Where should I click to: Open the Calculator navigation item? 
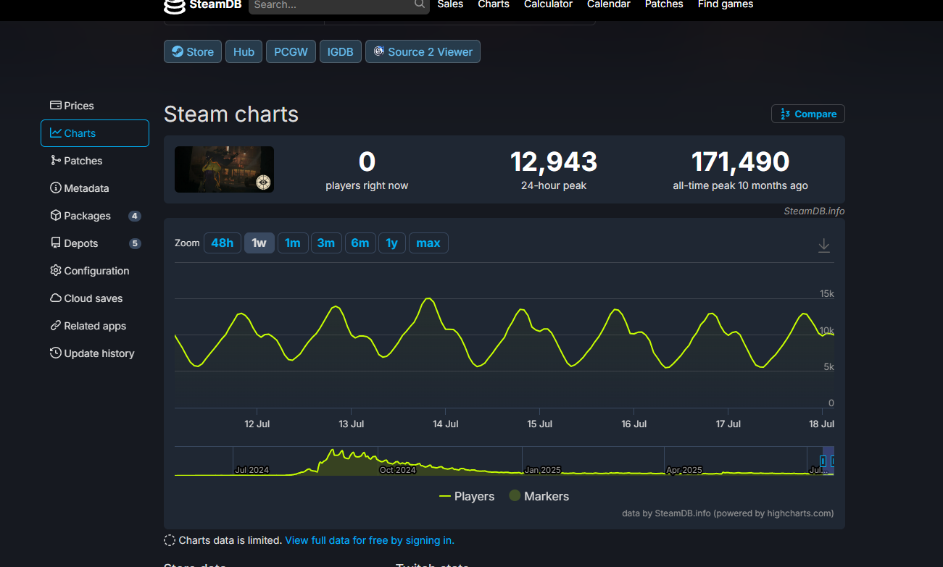(x=548, y=4)
